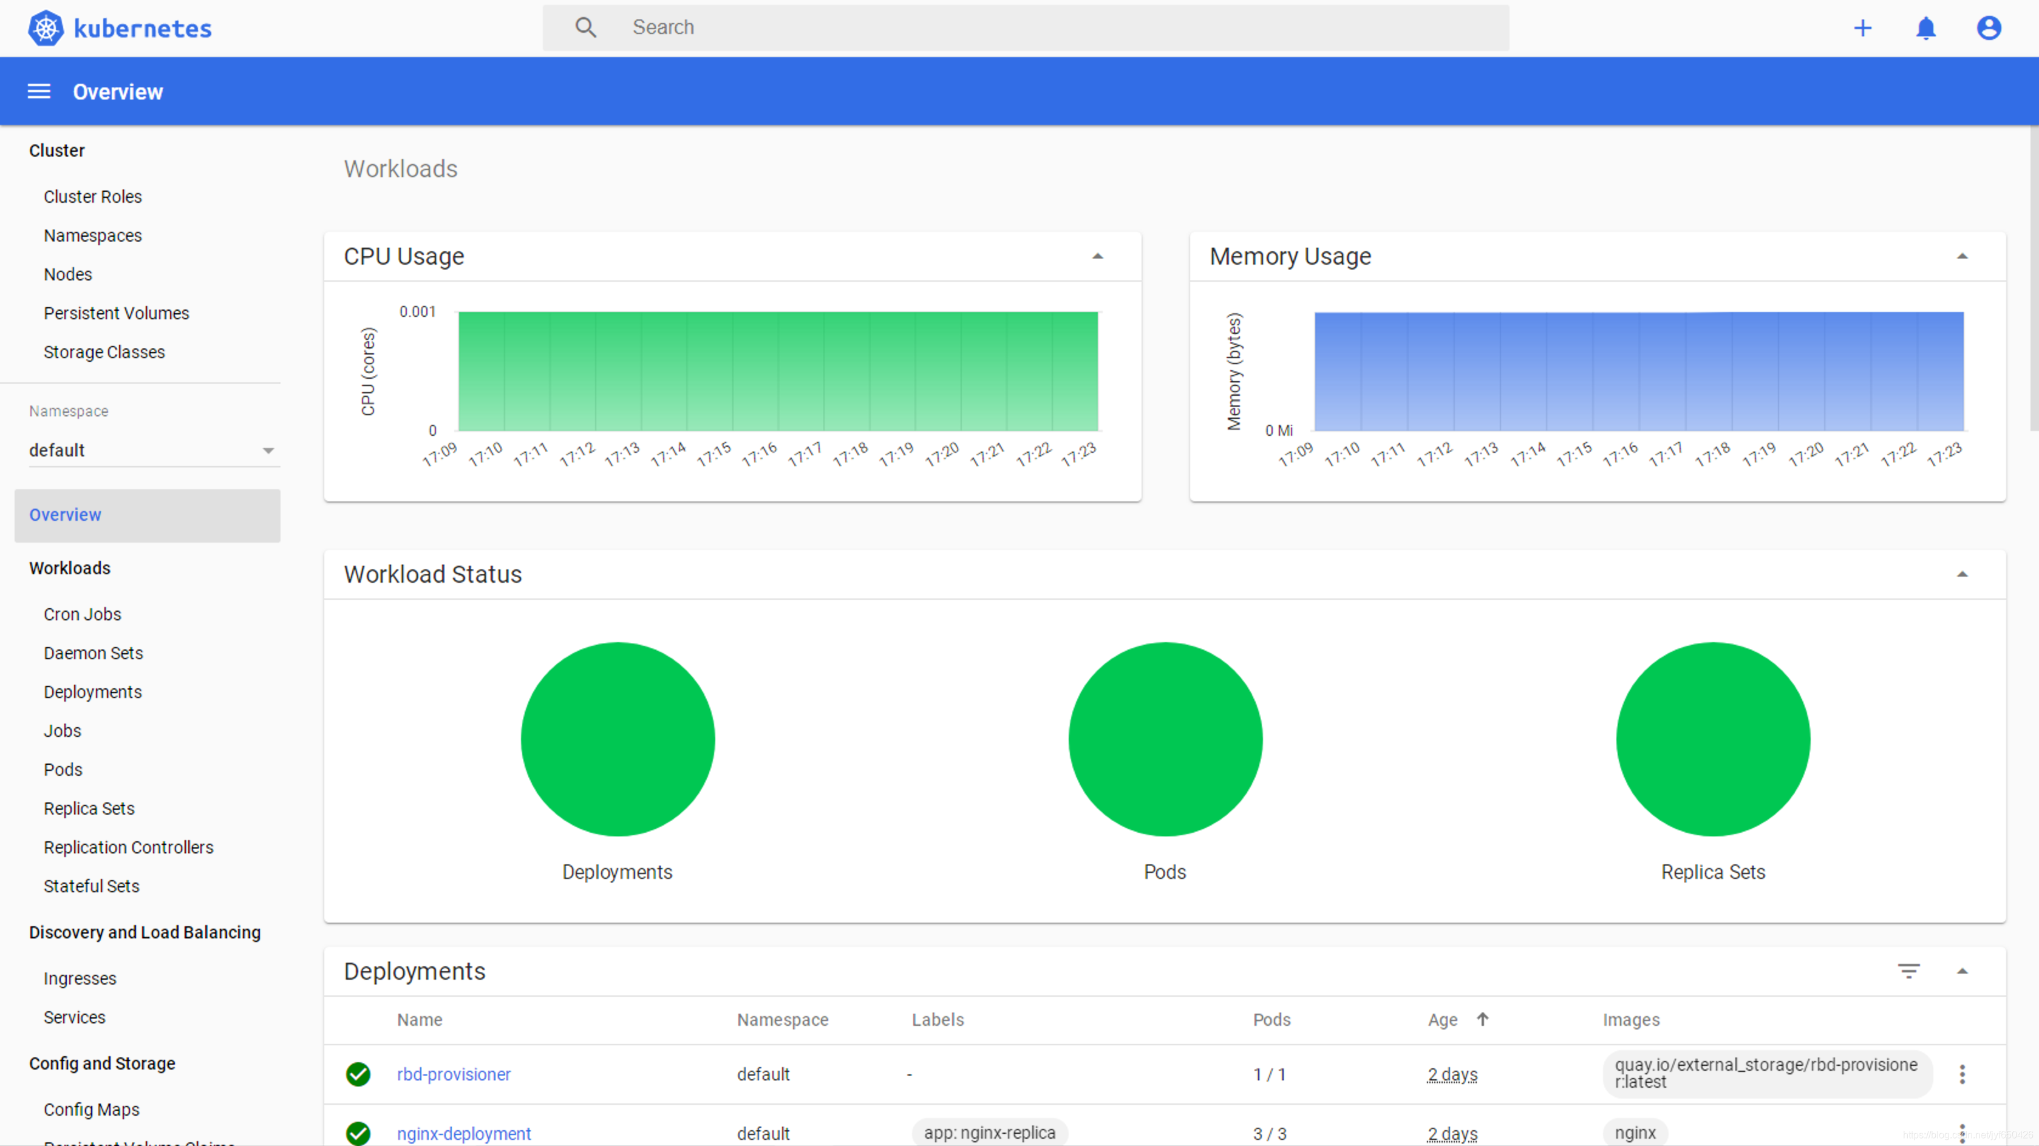The height and width of the screenshot is (1146, 2039).
Task: Collapse the Deployments table card
Action: (1961, 971)
